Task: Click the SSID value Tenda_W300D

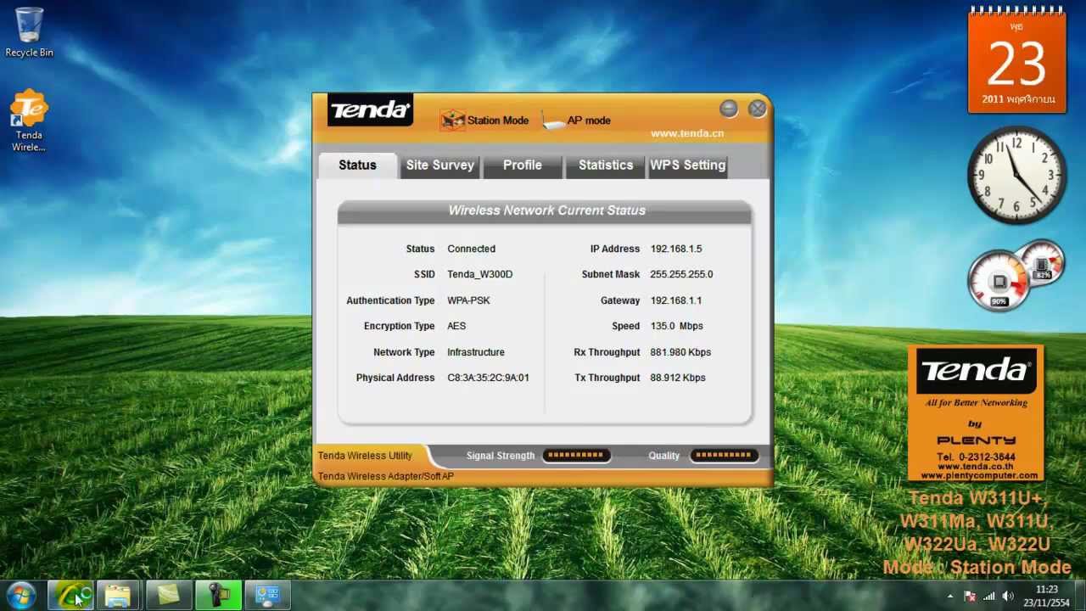Action: coord(479,275)
